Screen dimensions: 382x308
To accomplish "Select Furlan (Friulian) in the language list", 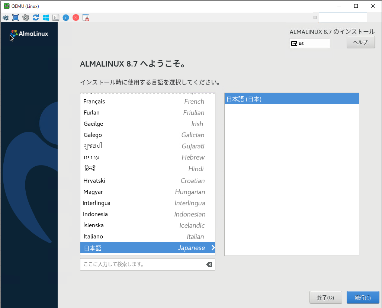I will tap(148, 113).
